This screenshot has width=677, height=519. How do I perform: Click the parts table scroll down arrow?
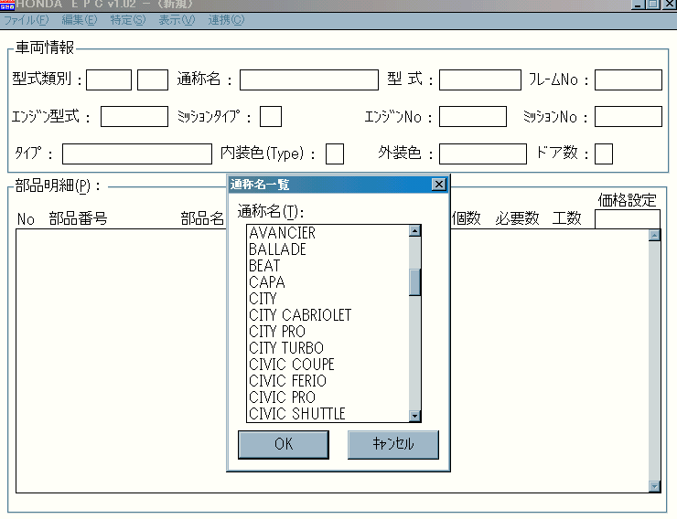pyautogui.click(x=654, y=486)
